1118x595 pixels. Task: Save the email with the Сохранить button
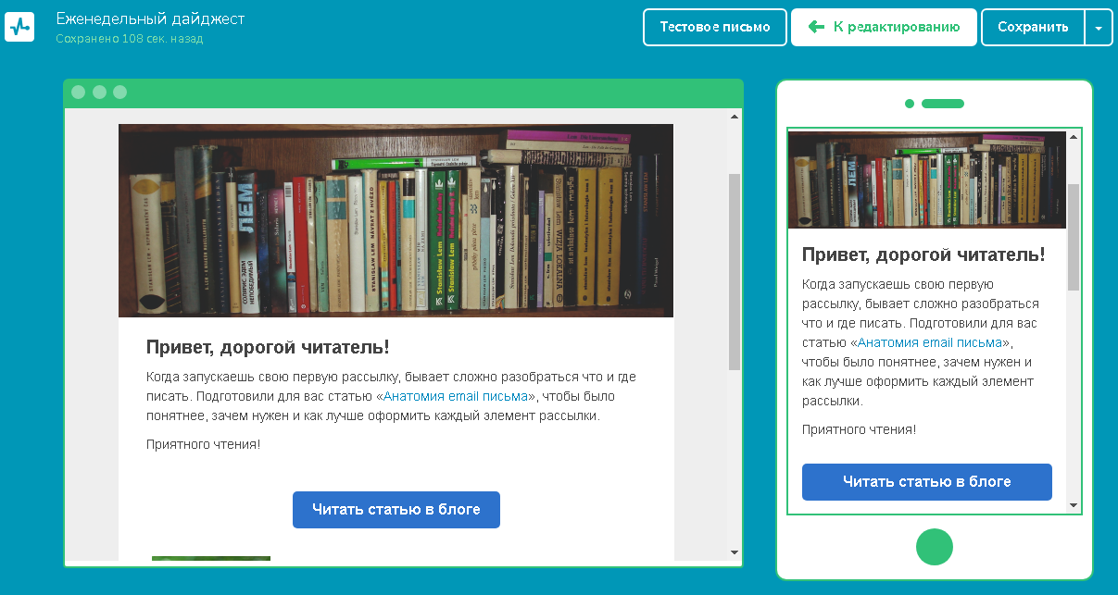[1033, 27]
